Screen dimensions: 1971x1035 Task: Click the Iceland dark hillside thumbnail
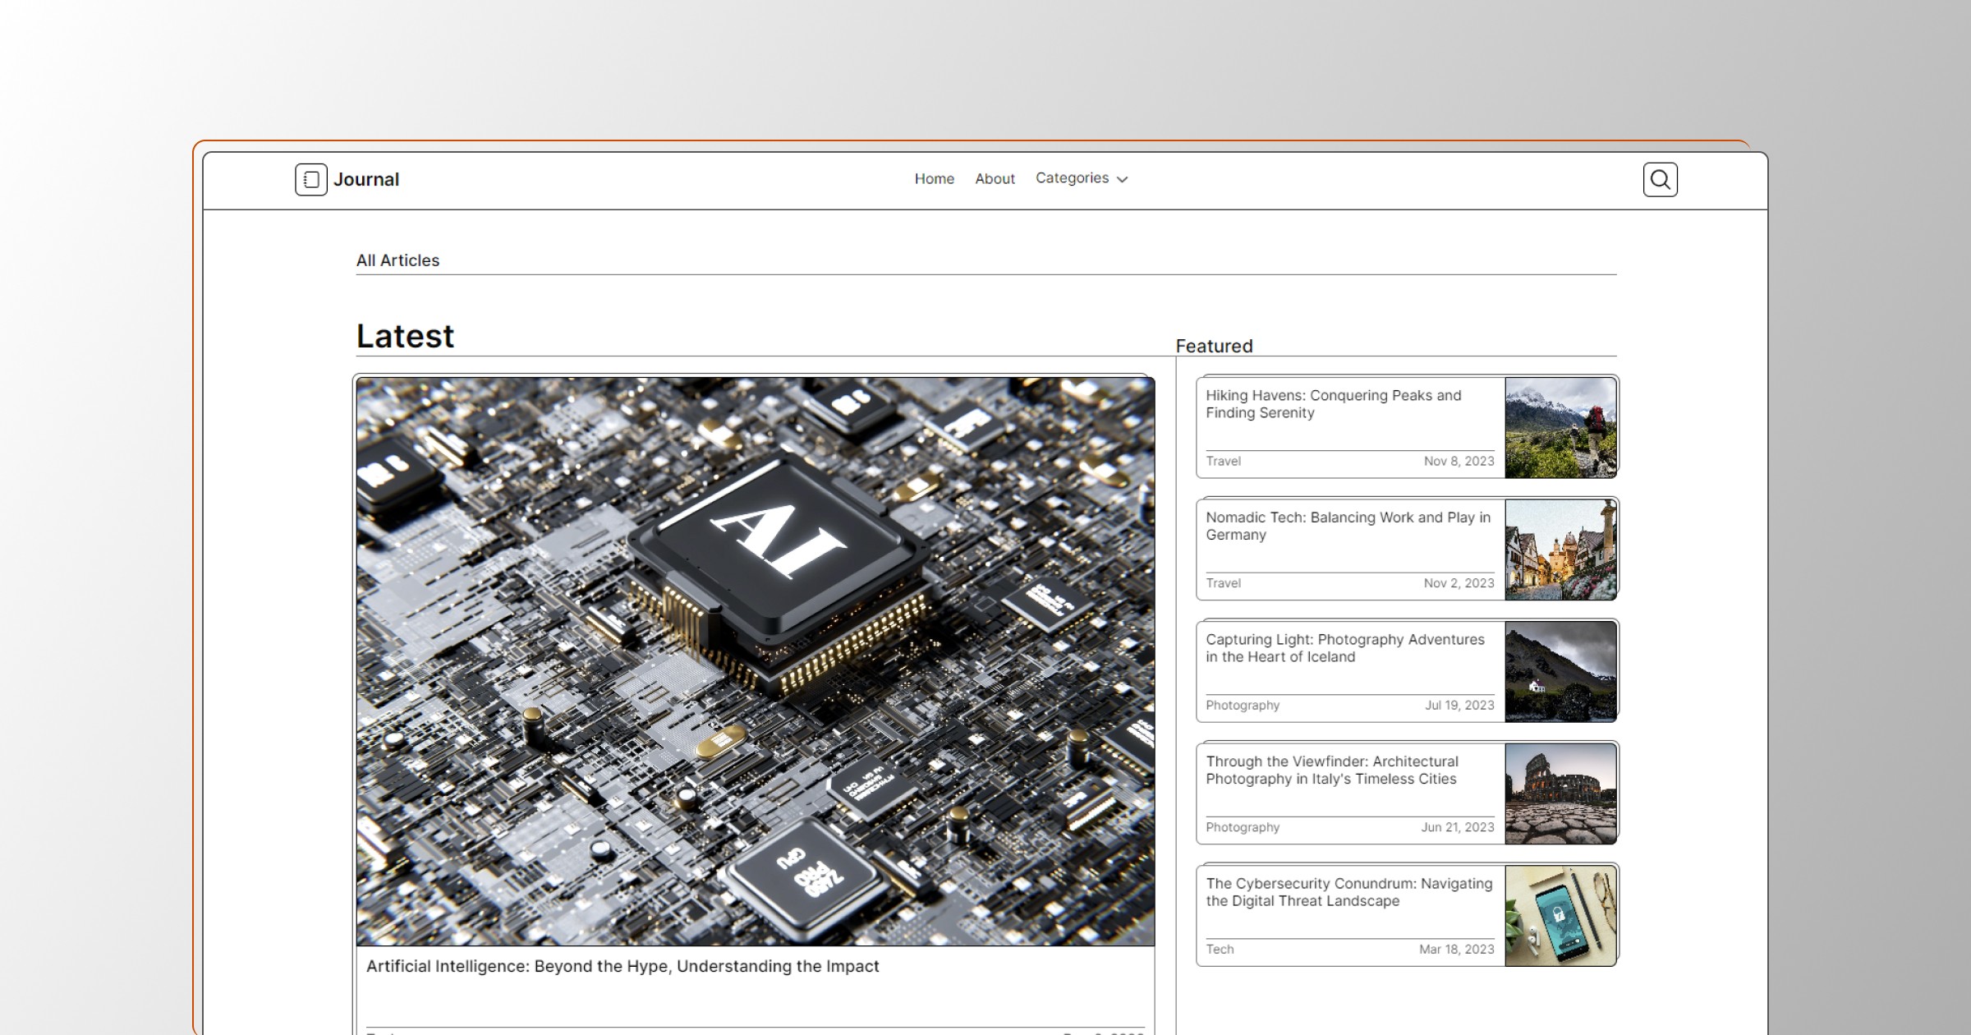pos(1560,671)
